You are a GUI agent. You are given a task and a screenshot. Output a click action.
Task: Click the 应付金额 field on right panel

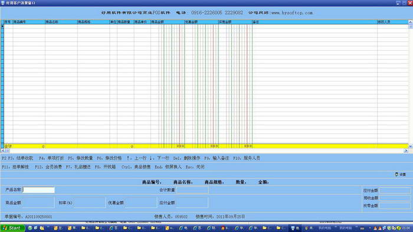[395, 190]
